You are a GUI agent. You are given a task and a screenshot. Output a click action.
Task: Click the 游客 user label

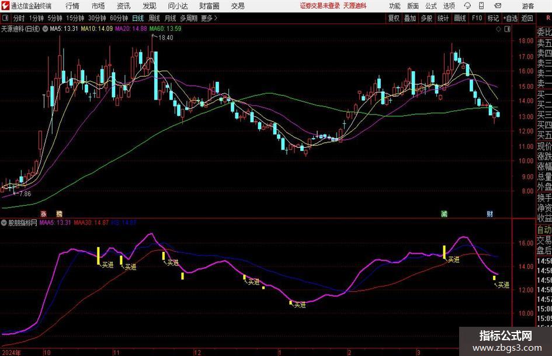point(528,6)
